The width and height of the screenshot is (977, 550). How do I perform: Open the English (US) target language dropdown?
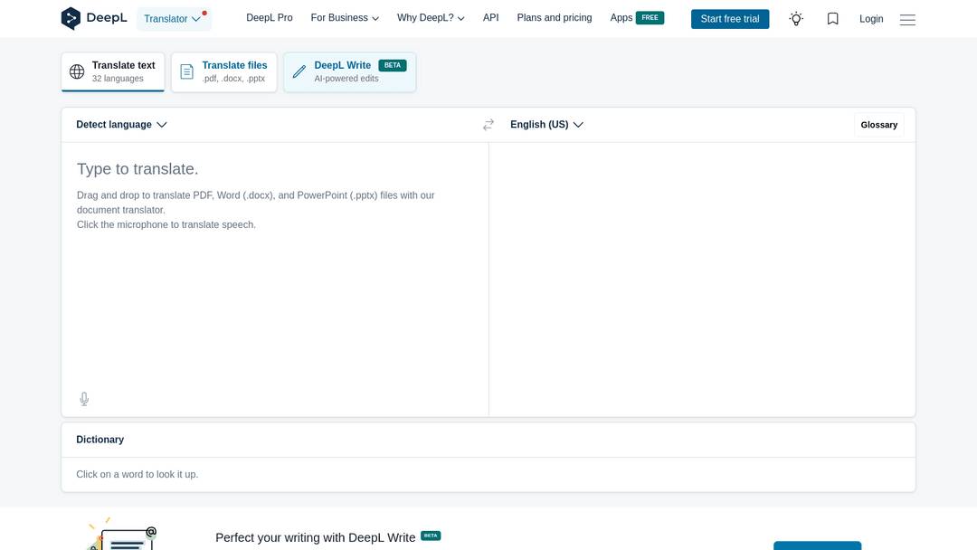[x=546, y=125]
